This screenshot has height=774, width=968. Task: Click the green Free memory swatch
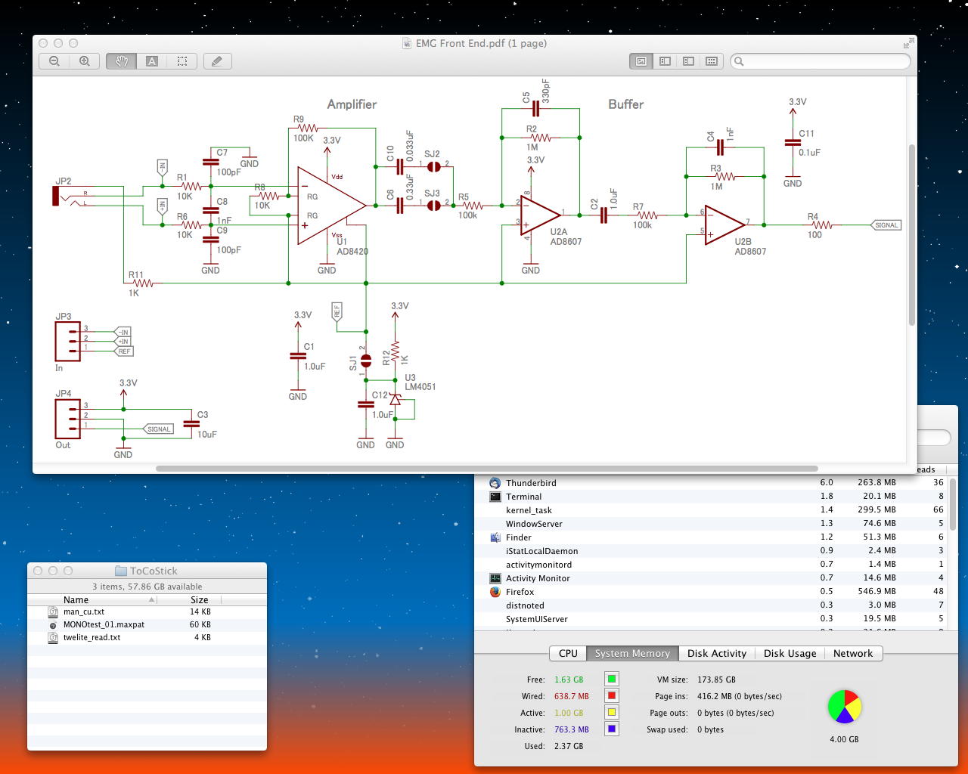pos(611,679)
